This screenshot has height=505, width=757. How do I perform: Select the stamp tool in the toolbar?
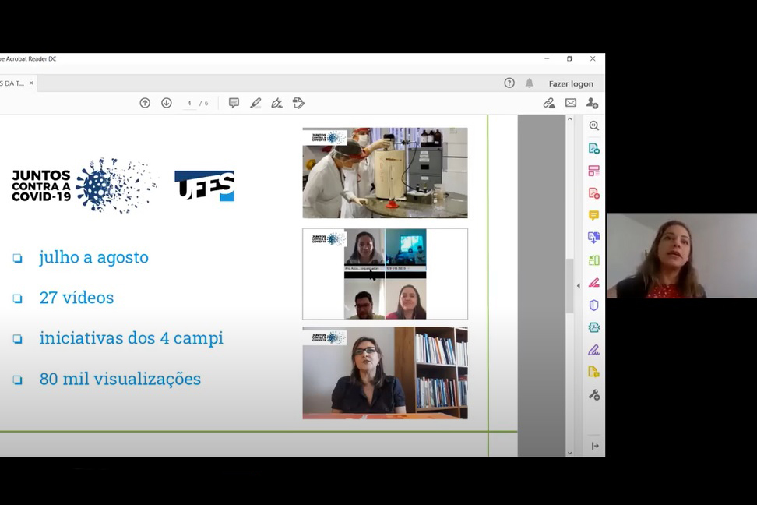298,103
